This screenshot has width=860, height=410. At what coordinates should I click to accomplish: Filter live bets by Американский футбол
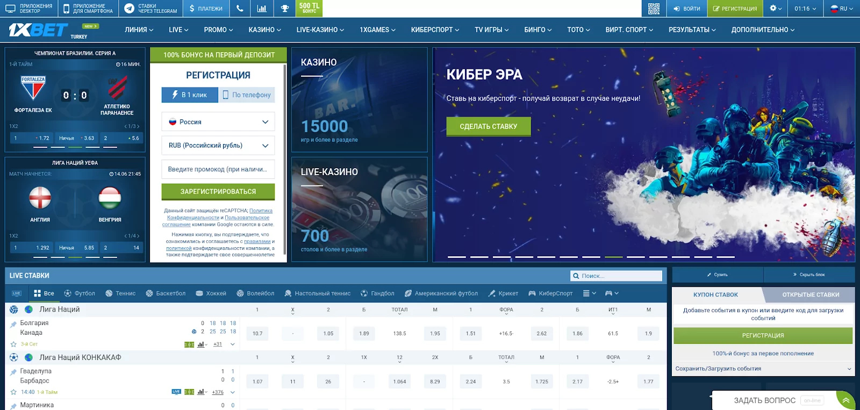(x=441, y=293)
